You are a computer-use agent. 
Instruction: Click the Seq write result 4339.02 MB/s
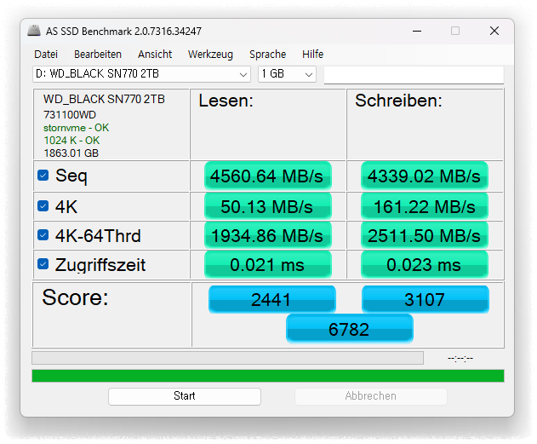pos(425,176)
